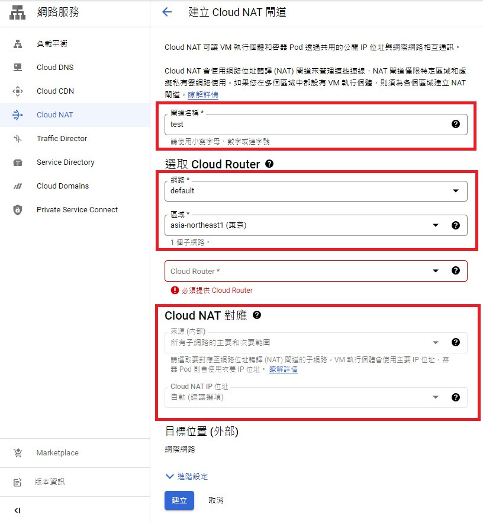The width and height of the screenshot is (483, 523).
Task: Follow the 瞭解詳情 link under 來源 (內部)
Action: (284, 369)
